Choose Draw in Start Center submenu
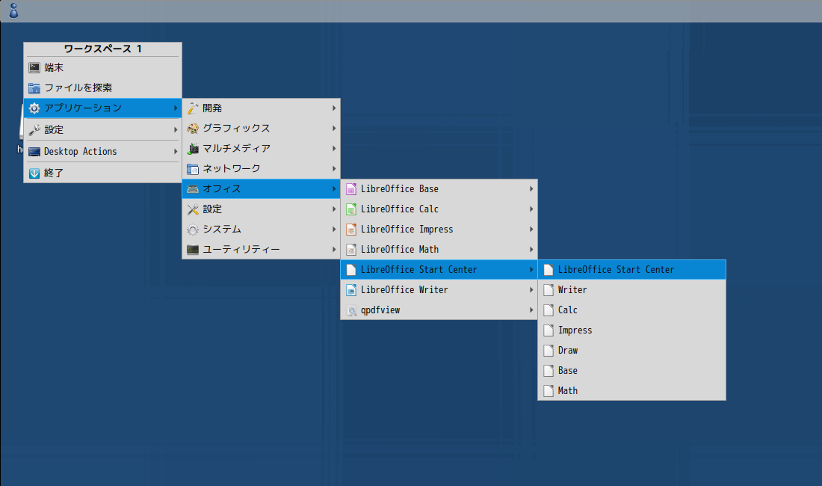The height and width of the screenshot is (486, 822). [631, 350]
